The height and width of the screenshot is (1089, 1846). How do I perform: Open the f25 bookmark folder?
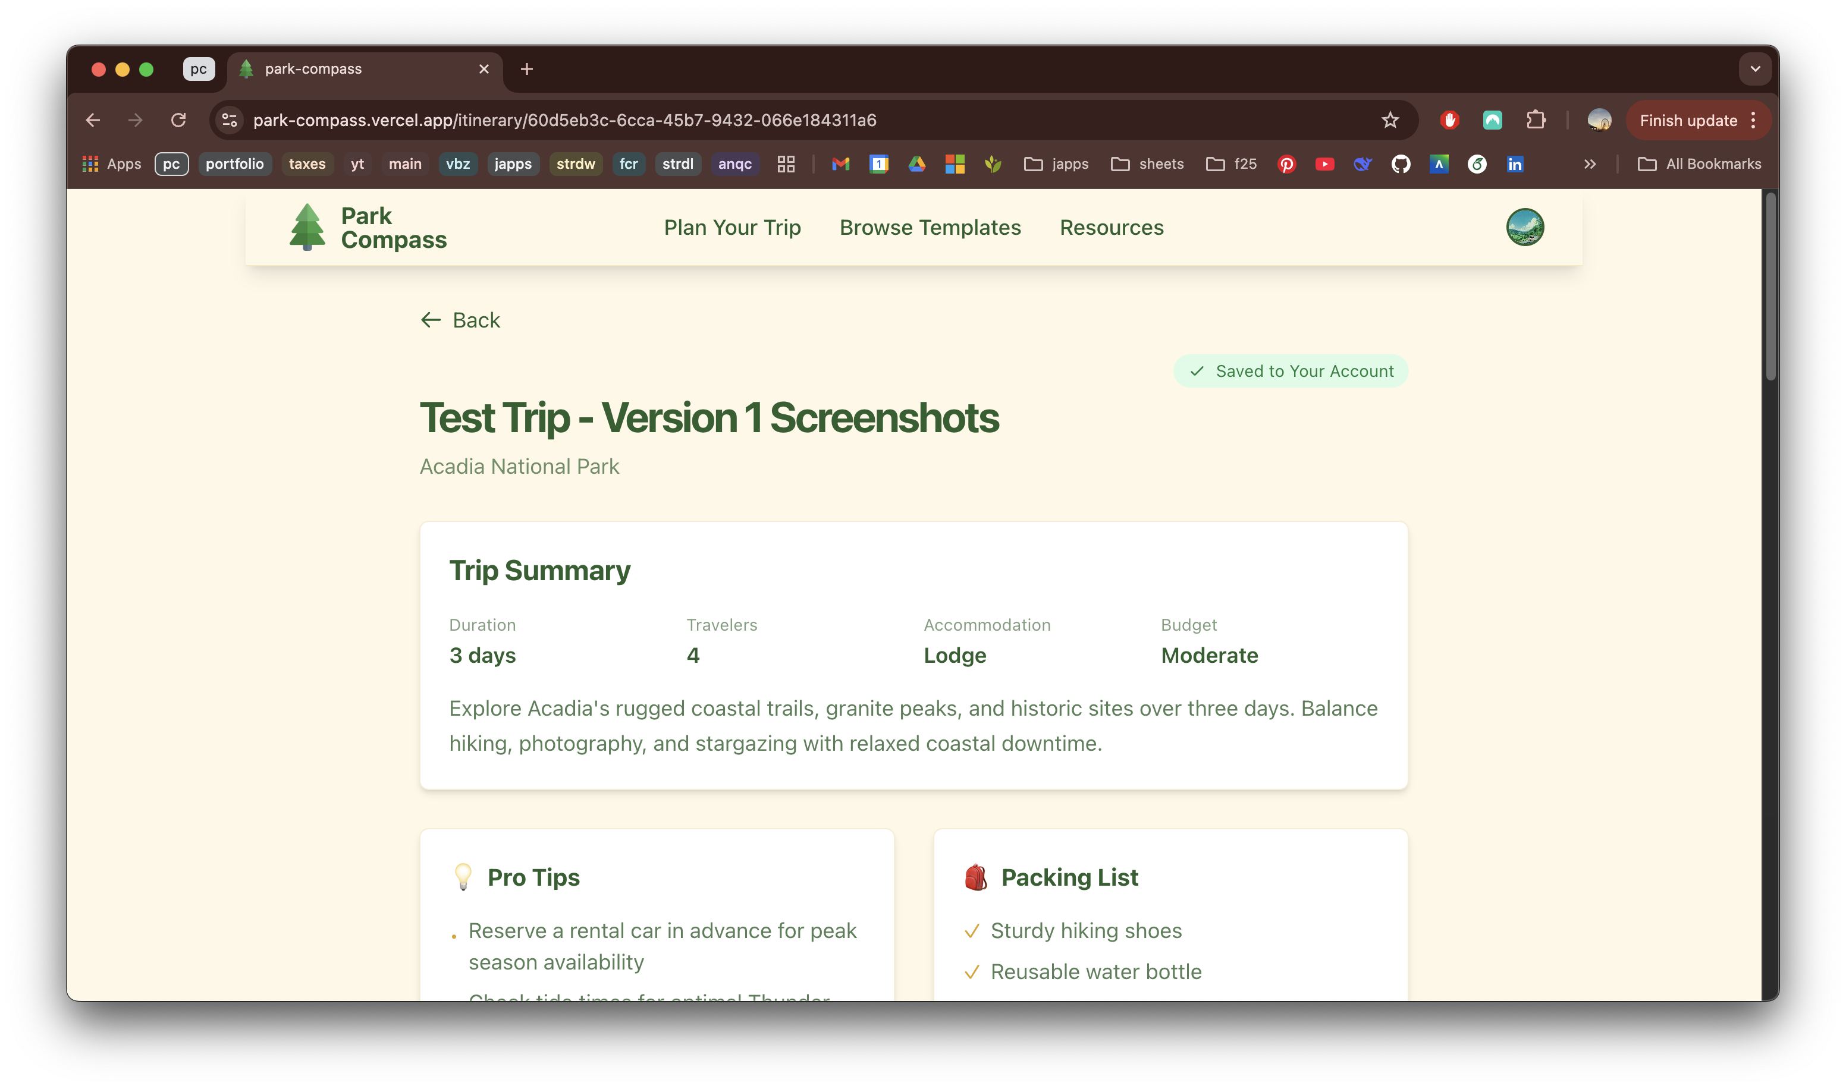pyautogui.click(x=1231, y=163)
